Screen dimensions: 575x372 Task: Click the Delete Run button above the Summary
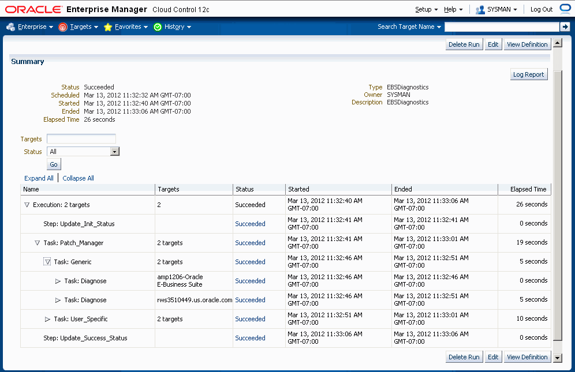point(464,44)
